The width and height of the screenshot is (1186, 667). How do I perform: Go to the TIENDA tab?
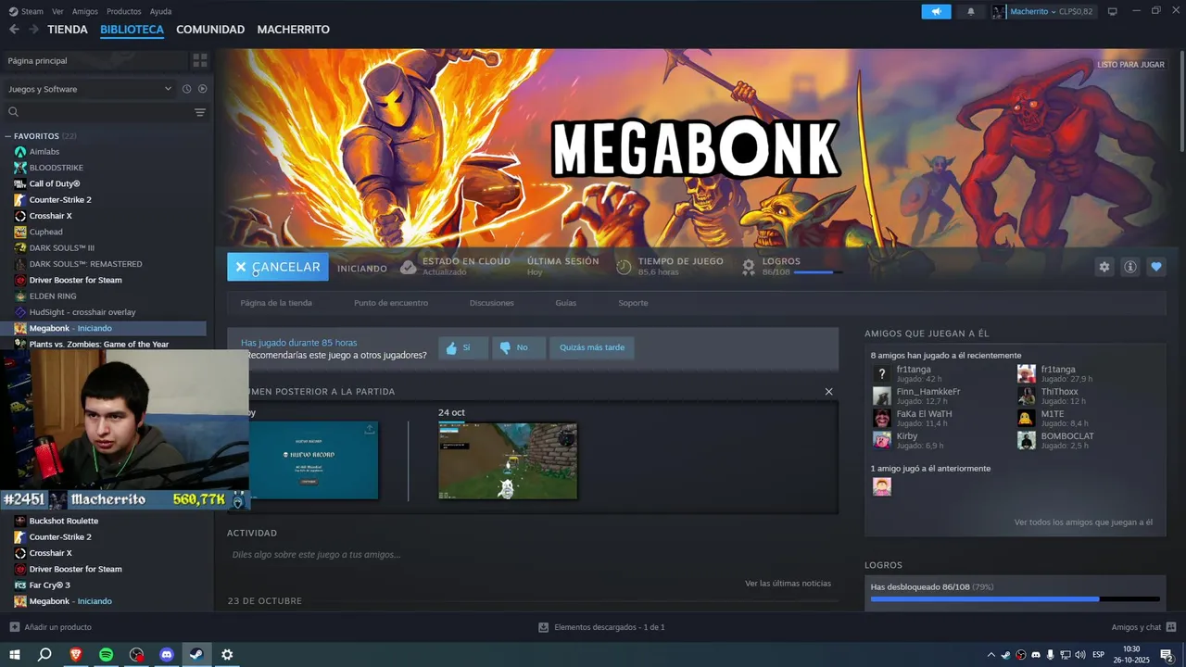click(68, 30)
